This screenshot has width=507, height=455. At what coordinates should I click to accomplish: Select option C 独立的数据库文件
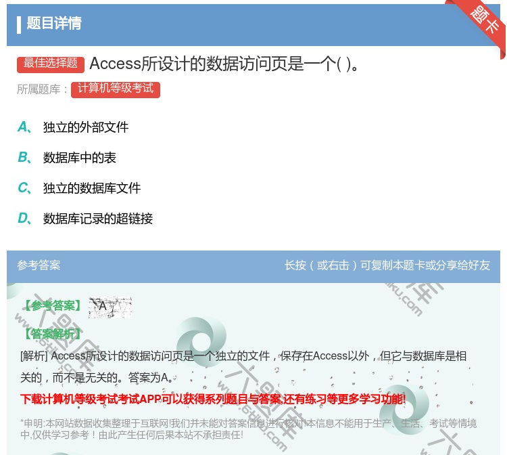tap(79, 188)
